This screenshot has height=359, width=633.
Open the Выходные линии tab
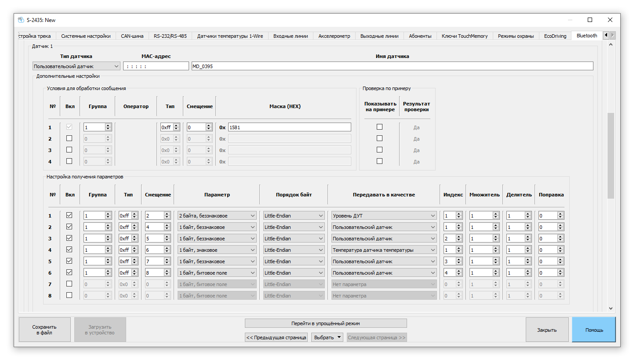[379, 36]
